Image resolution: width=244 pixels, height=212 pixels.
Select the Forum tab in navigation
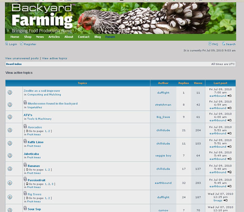110,37
